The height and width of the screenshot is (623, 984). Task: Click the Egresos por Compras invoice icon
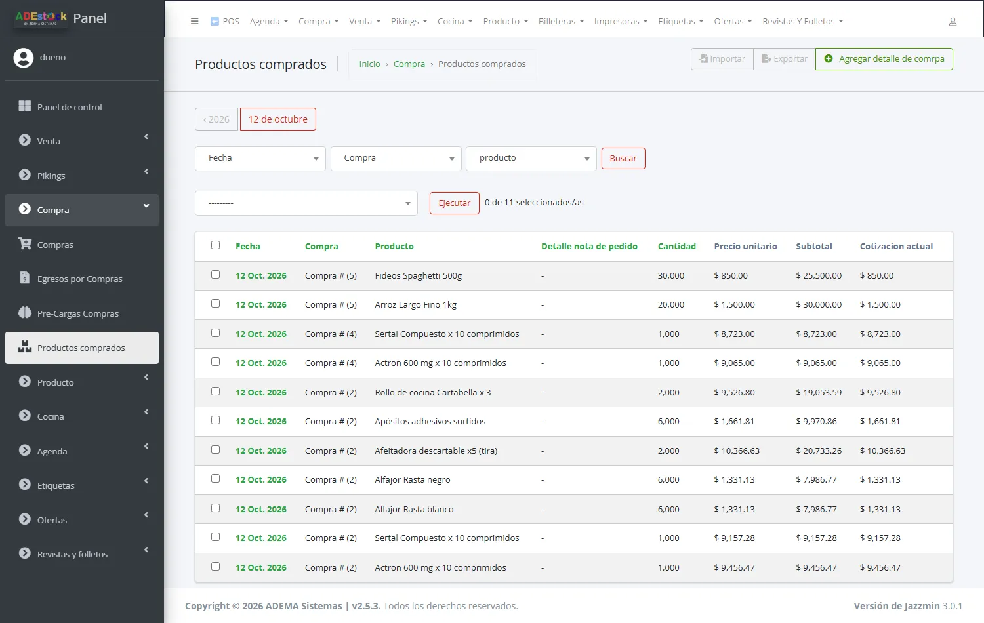click(25, 278)
